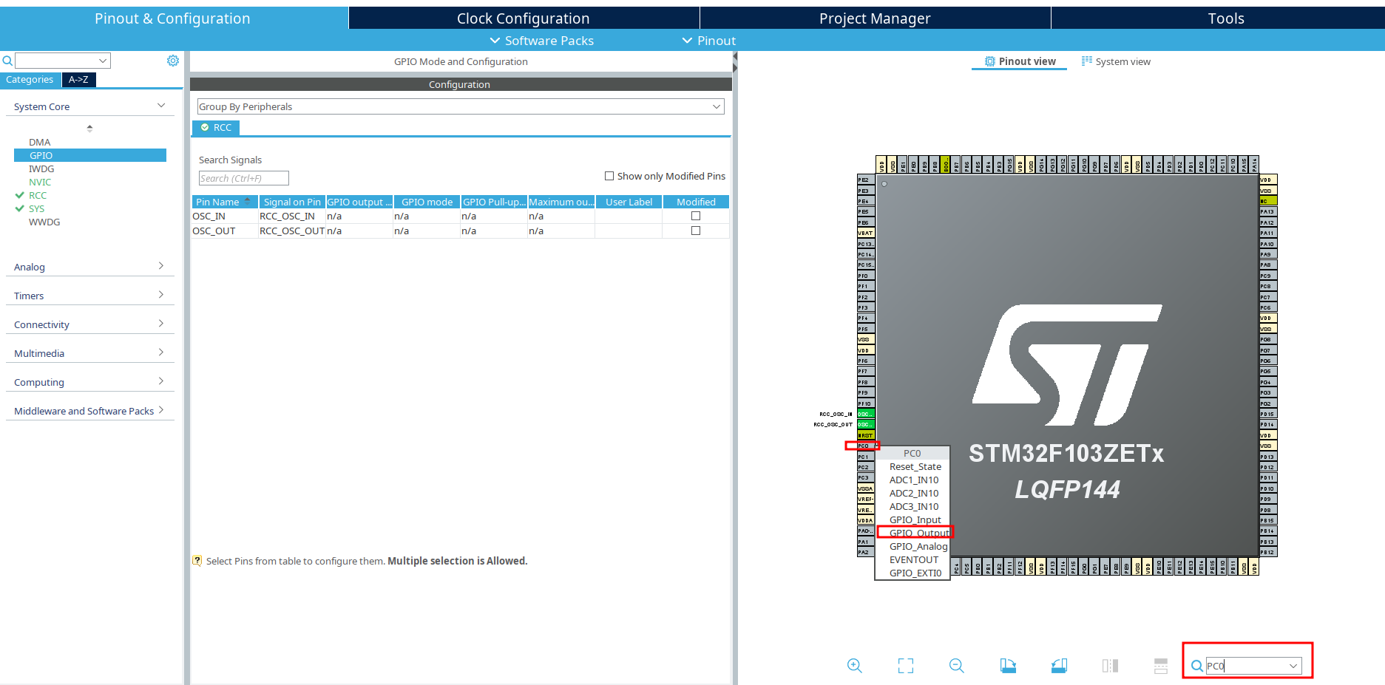Zoom in on the chip pinout

coord(855,665)
